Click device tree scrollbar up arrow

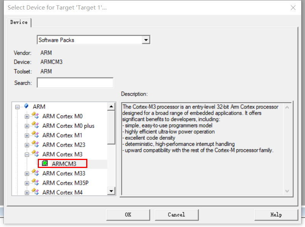111,106
